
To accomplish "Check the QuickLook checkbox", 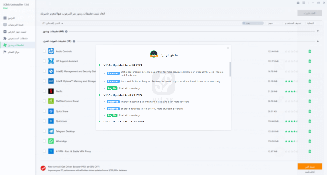I will click(44, 121).
